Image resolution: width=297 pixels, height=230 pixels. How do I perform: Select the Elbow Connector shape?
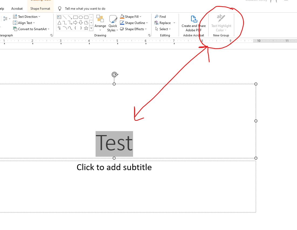pyautogui.click(x=65, y=23)
